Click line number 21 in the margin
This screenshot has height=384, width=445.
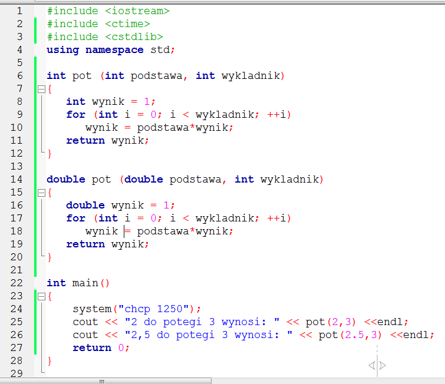click(x=17, y=270)
